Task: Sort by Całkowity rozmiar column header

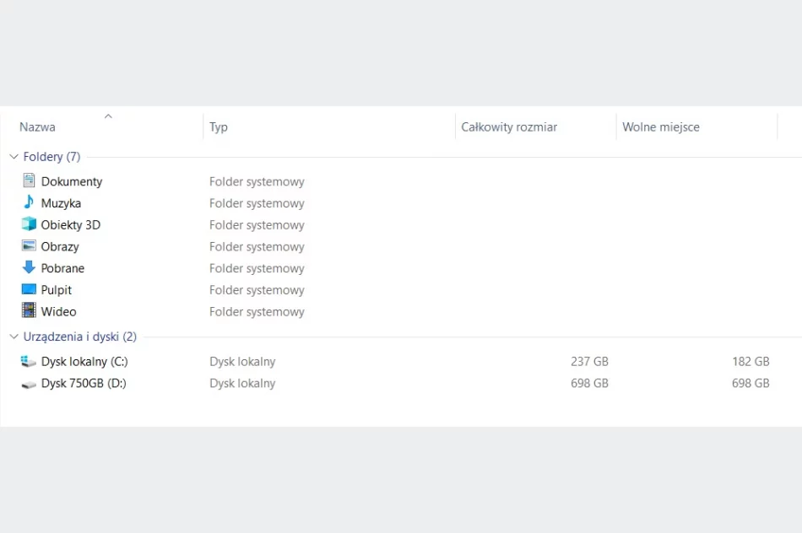Action: click(x=509, y=127)
